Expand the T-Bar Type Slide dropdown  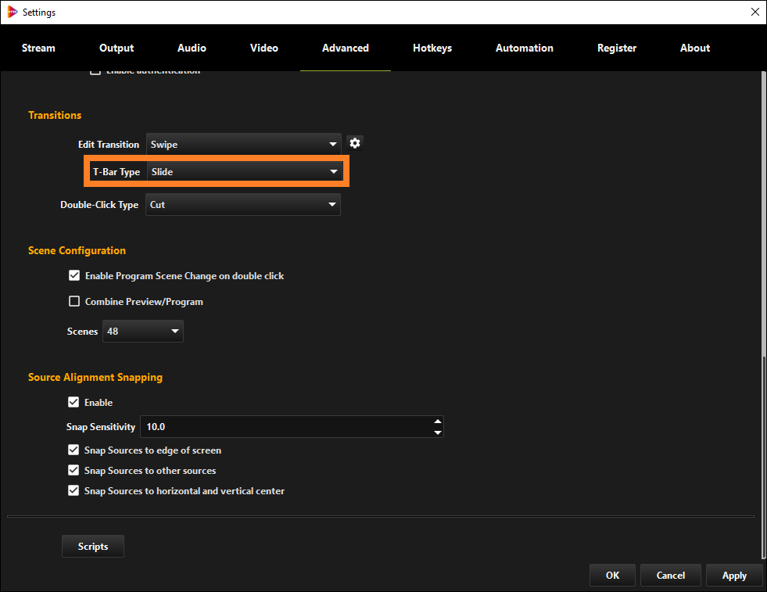click(x=246, y=172)
